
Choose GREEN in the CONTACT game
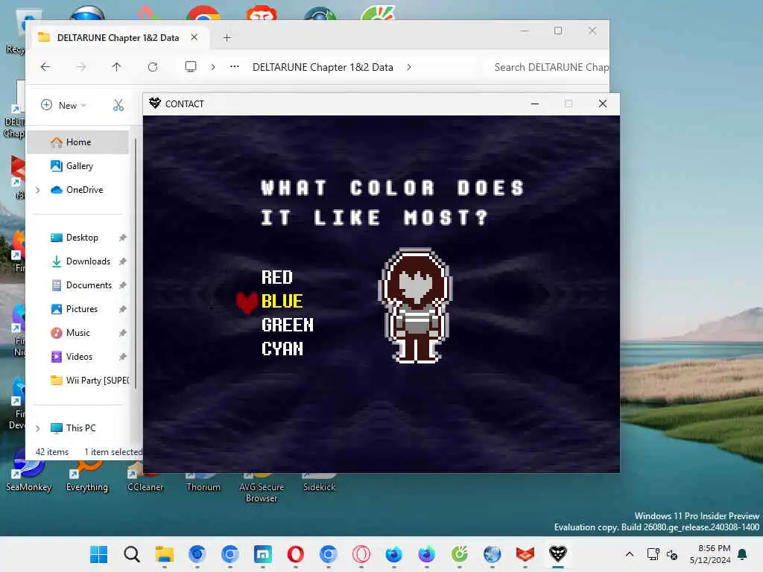pyautogui.click(x=288, y=325)
